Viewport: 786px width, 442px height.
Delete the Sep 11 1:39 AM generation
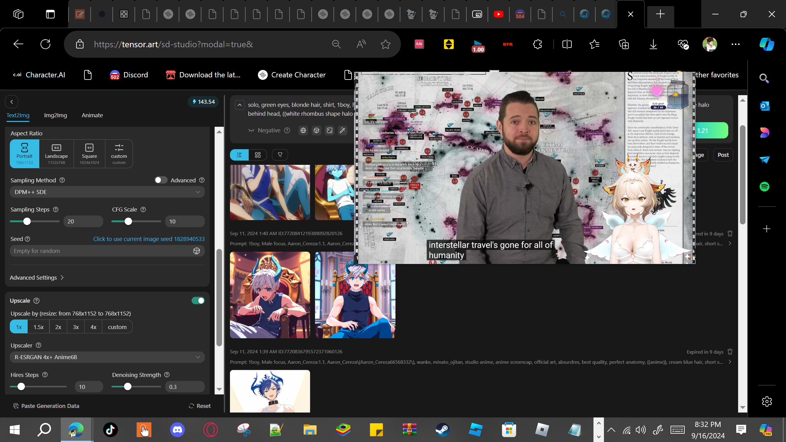(x=730, y=352)
